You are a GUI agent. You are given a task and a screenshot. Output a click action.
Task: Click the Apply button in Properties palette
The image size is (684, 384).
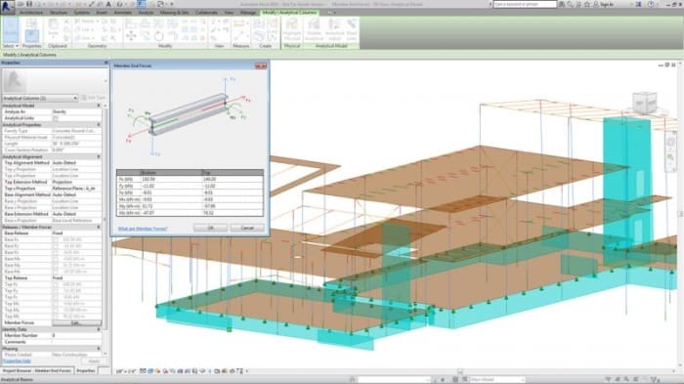94,362
